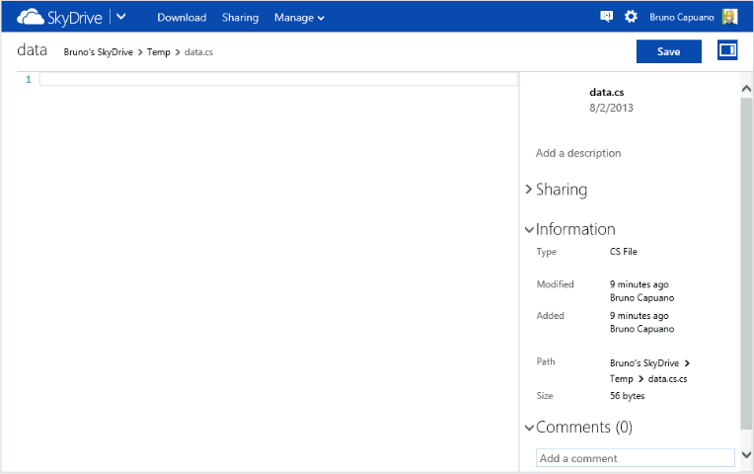Viewport: 754px width, 474px height.
Task: Collapse the Comments section
Action: 530,428
